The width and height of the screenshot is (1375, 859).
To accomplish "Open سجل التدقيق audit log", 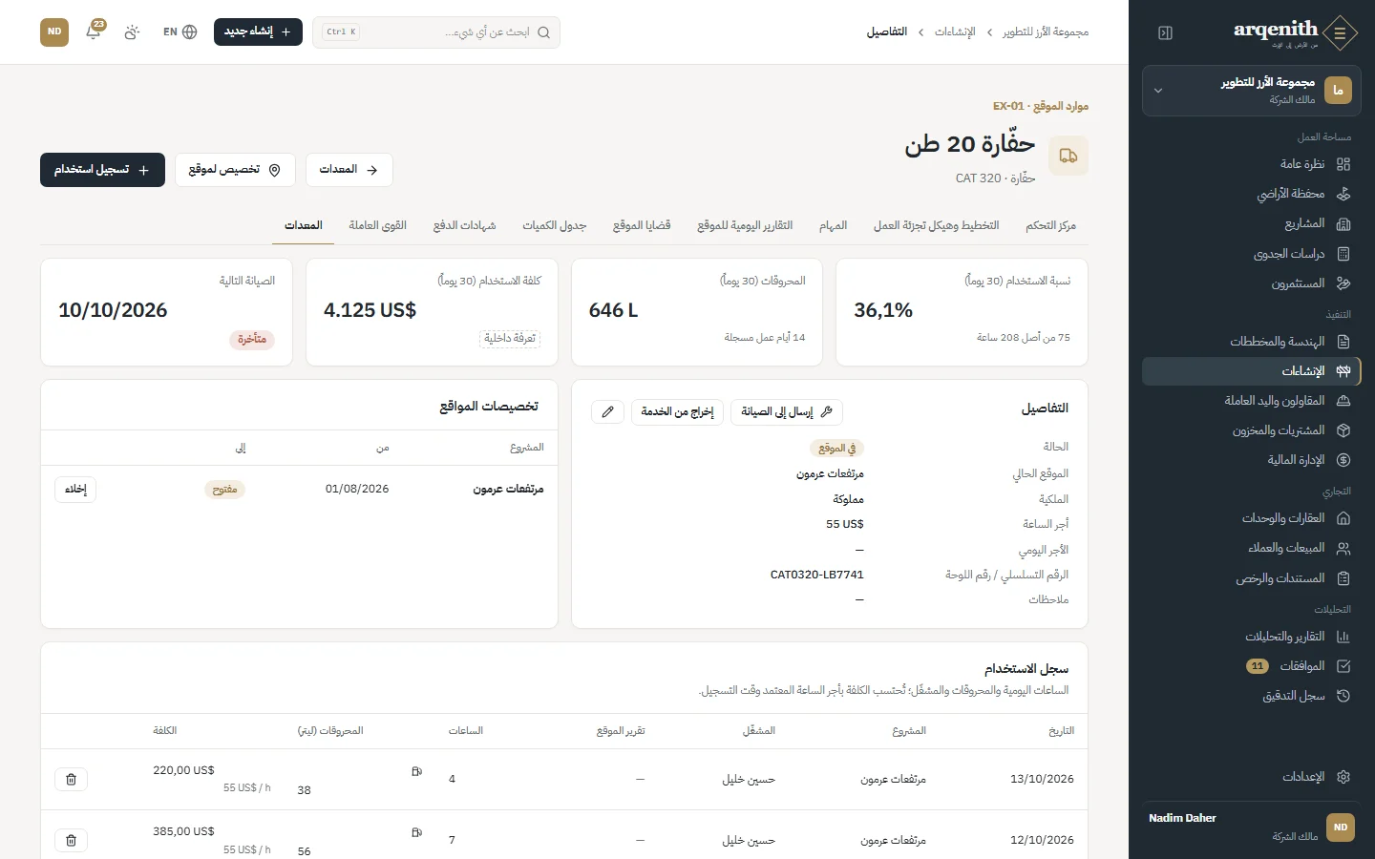I will tap(1252, 696).
